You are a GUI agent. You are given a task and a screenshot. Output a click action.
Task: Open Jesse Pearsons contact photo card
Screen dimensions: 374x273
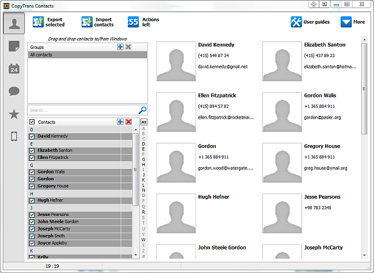click(282, 213)
